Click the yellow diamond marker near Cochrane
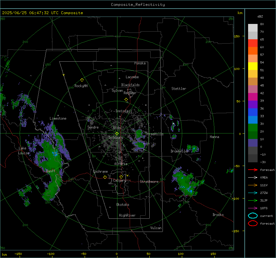The image size is (276, 258). 105,177
